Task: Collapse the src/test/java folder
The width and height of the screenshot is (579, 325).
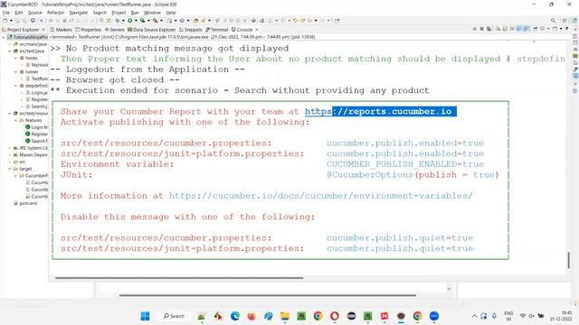Action: [x=10, y=51]
